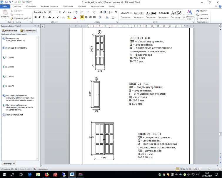This screenshot has width=222, height=178.
Task: Toggle bold formatting (Ж)
Action: click(35, 17)
